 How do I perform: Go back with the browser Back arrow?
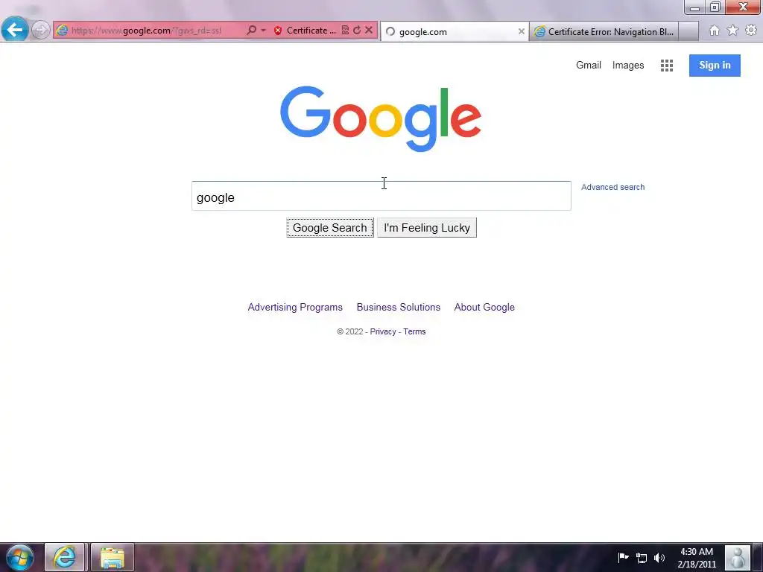(x=15, y=30)
